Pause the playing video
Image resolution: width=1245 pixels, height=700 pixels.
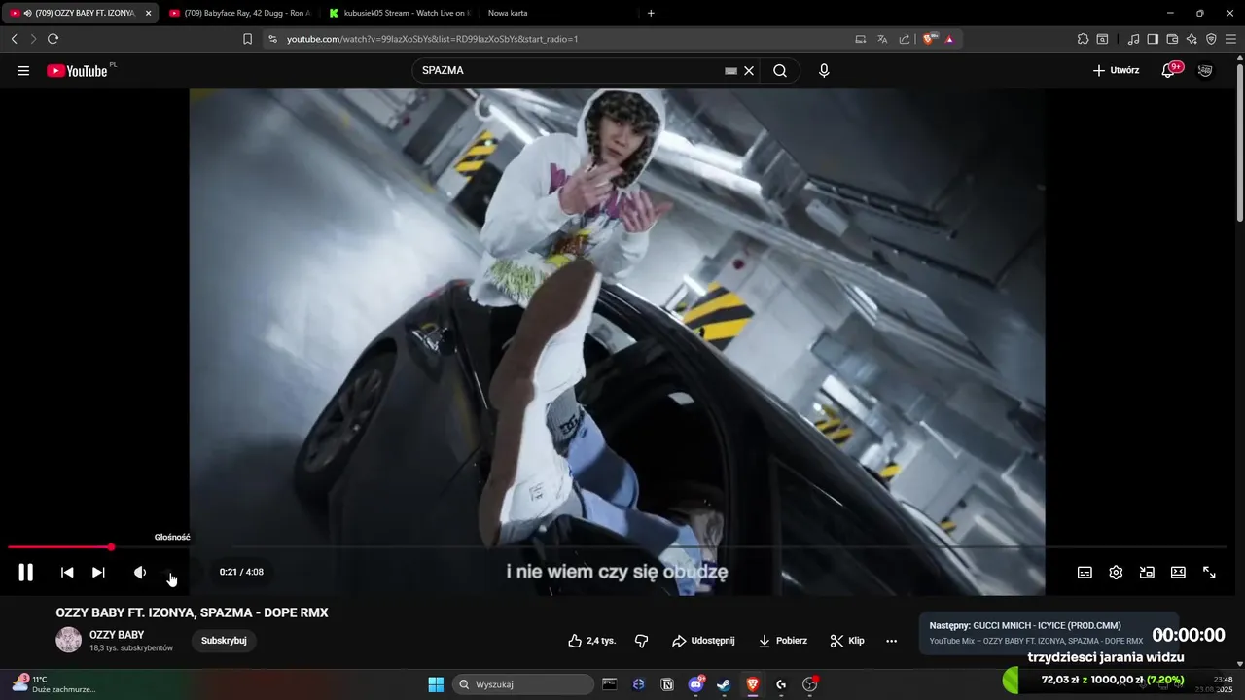pos(26,573)
